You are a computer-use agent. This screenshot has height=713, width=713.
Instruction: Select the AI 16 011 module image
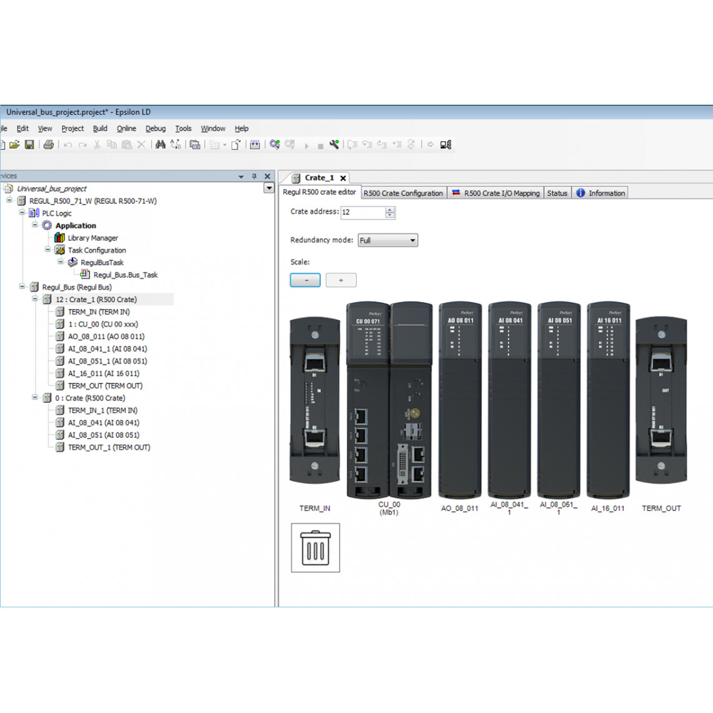tap(609, 400)
